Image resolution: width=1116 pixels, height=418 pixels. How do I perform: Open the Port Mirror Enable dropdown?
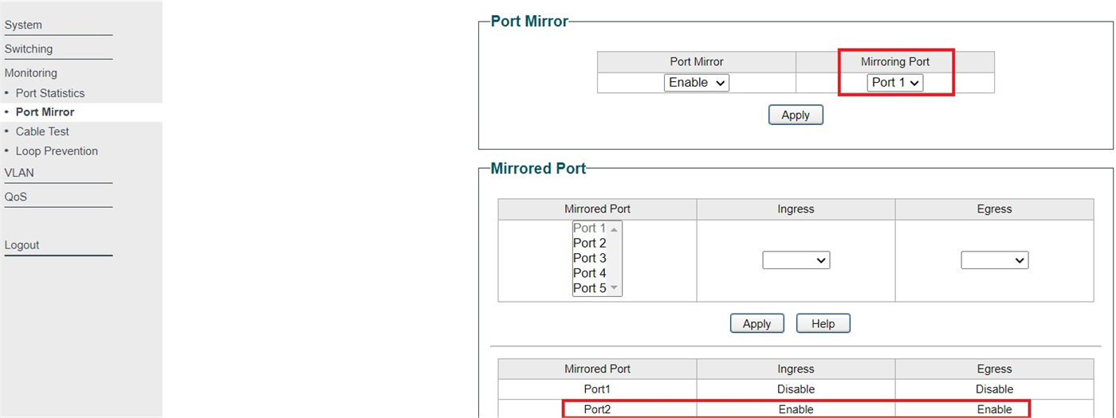tap(696, 83)
